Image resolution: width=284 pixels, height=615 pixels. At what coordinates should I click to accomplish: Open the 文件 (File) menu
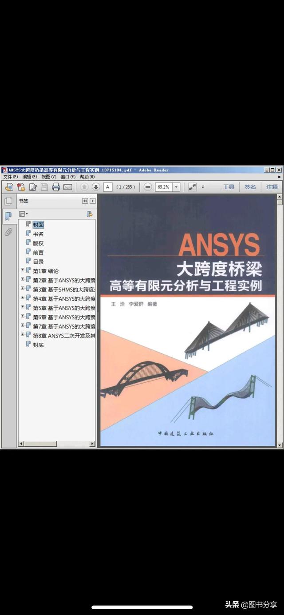tap(11, 177)
